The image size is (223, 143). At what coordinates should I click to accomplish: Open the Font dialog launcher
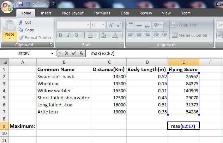121,45
